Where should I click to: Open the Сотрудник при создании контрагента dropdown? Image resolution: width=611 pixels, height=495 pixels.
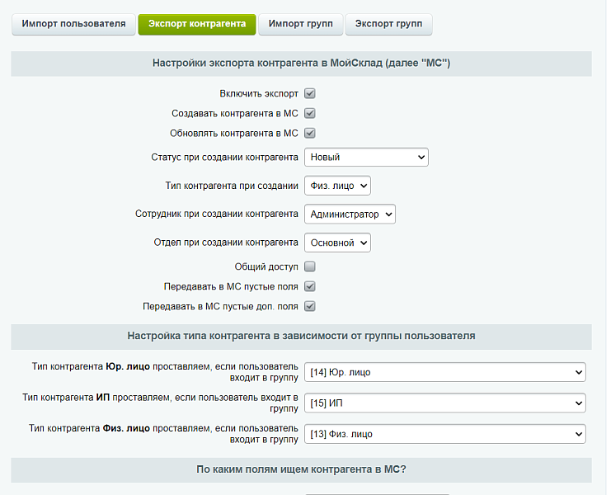pos(350,214)
